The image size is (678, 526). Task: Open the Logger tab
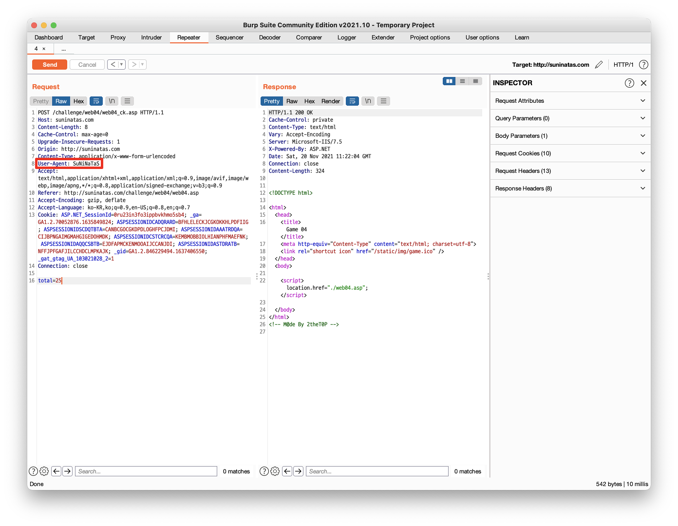point(347,38)
